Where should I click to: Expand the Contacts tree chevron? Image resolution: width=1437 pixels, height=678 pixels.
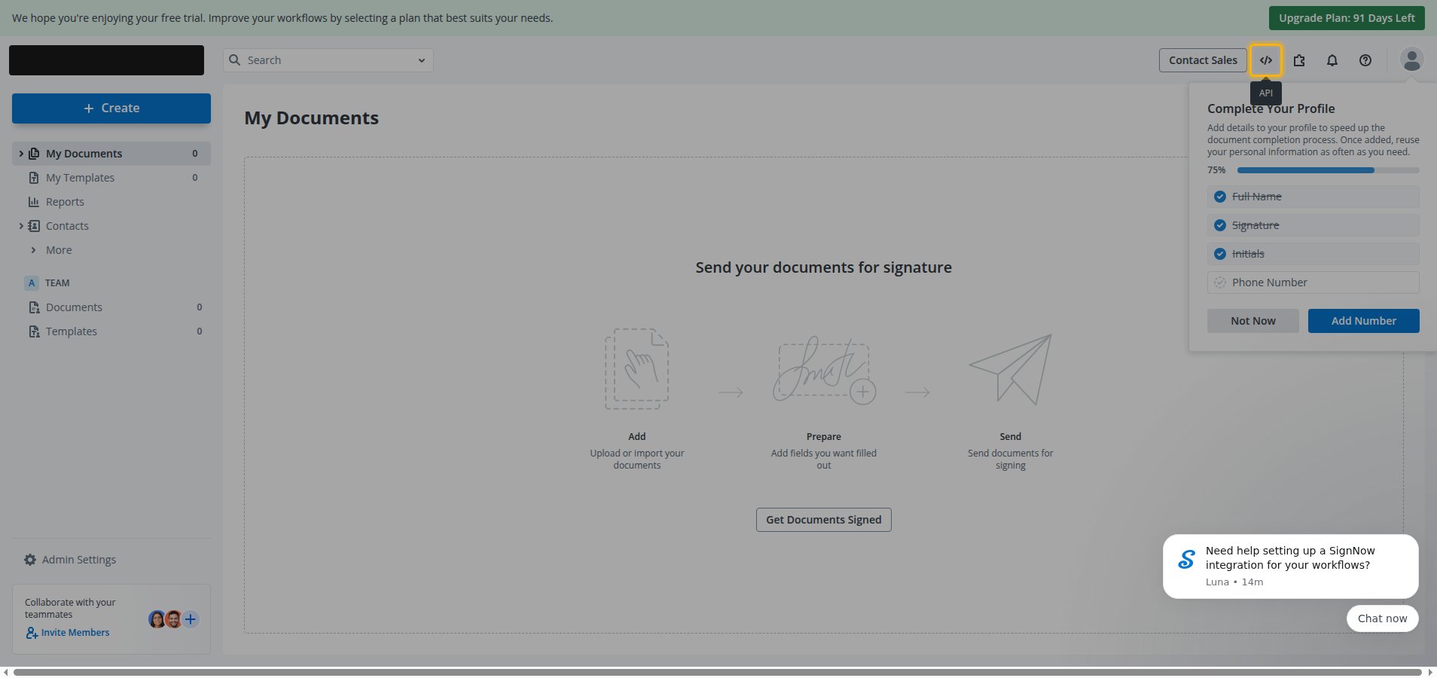click(x=20, y=226)
